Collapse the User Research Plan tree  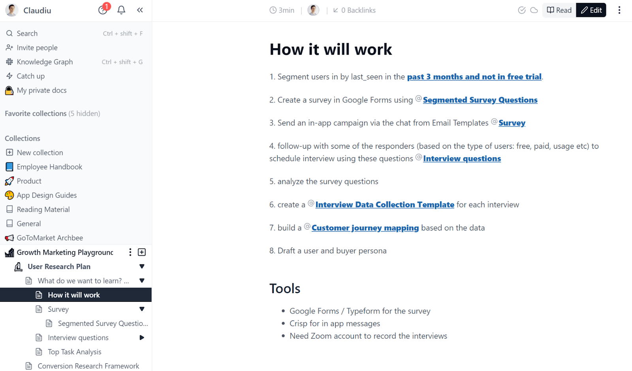142,266
